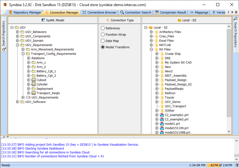Viewport: 239px width, 168px height.
Task: Click C2_example2.prt NX part icon
Action: pos(162,119)
